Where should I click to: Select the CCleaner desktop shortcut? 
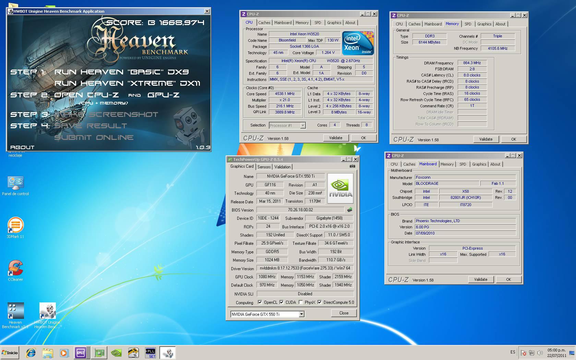[x=15, y=271]
